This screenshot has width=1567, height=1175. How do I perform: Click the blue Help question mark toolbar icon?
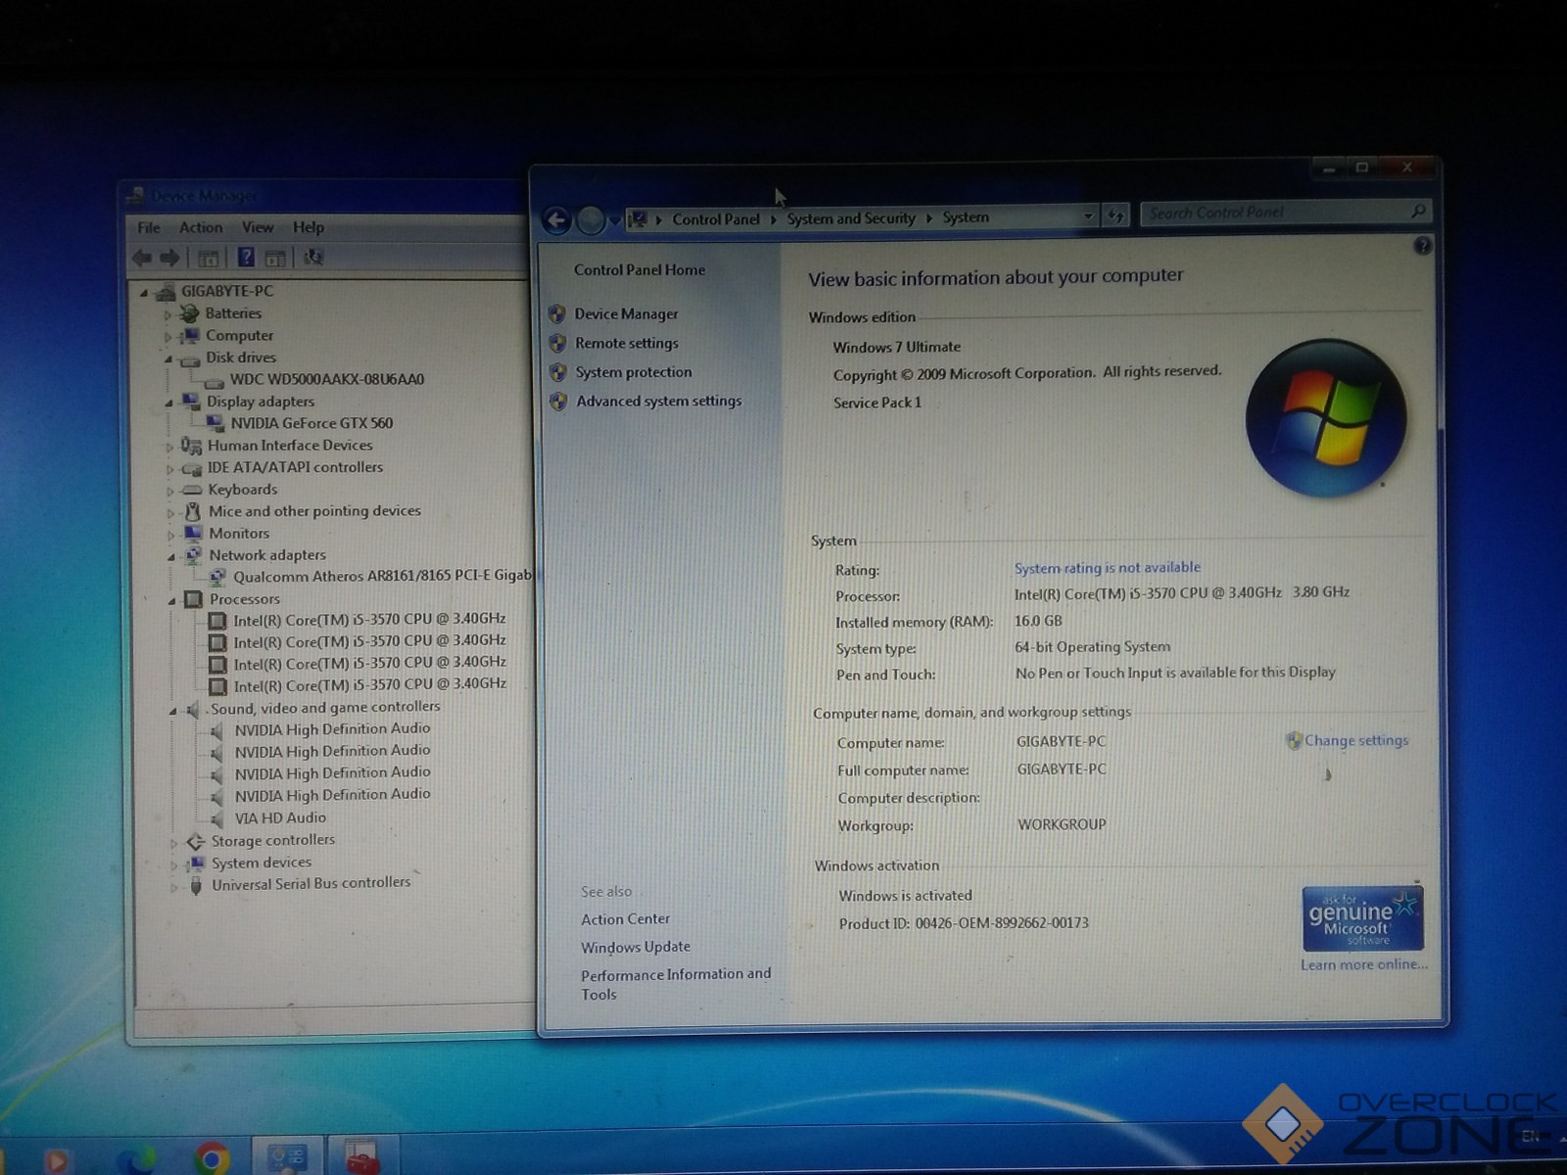(x=247, y=258)
